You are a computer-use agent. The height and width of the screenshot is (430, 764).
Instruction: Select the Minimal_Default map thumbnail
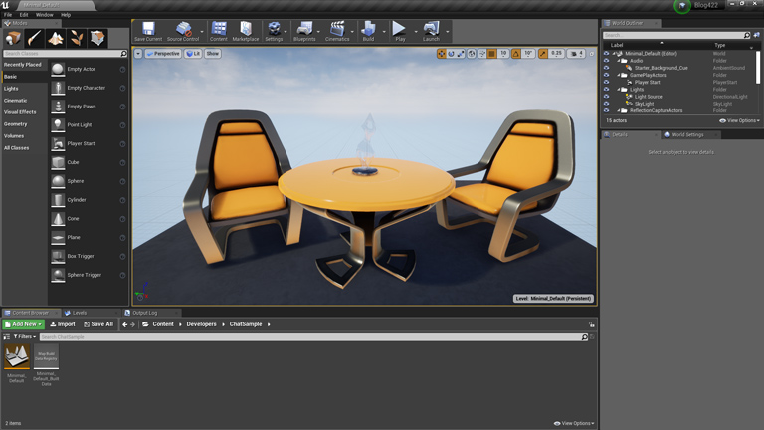pyautogui.click(x=17, y=356)
